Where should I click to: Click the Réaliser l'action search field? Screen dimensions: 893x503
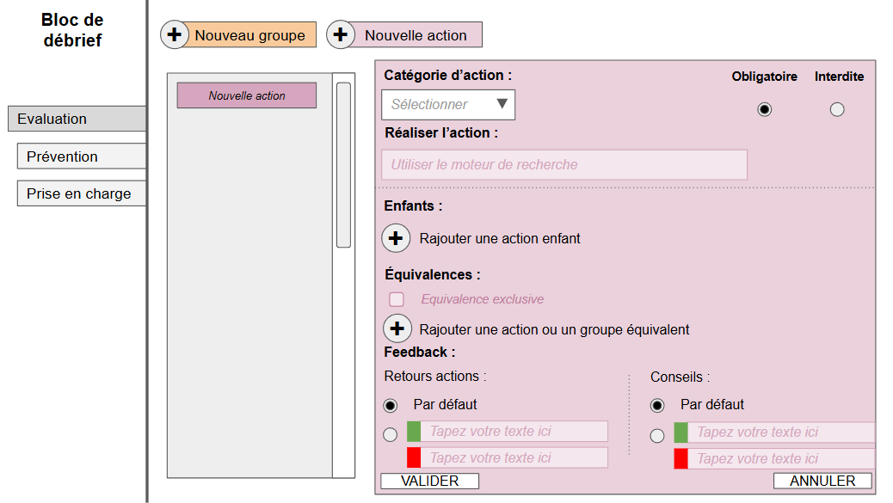tap(564, 164)
